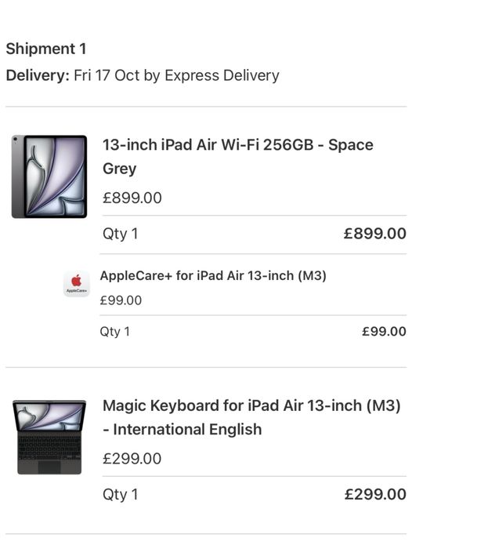Select Qty 1 for the Magic Keyboard
The image size is (477, 549).
click(120, 494)
